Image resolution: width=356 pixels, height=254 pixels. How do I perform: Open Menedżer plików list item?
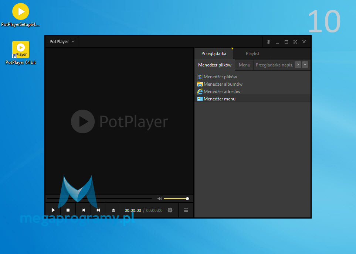pyautogui.click(x=252, y=77)
